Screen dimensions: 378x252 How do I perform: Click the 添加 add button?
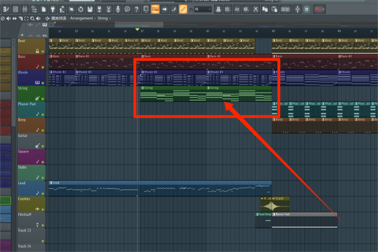pyautogui.click(x=285, y=9)
